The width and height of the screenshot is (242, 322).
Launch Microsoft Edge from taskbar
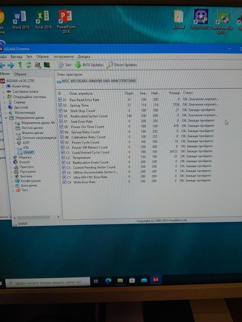[108, 280]
